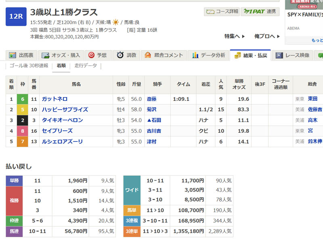
Task: Click the オッズ・購入 tab icon
Action: coord(46,55)
